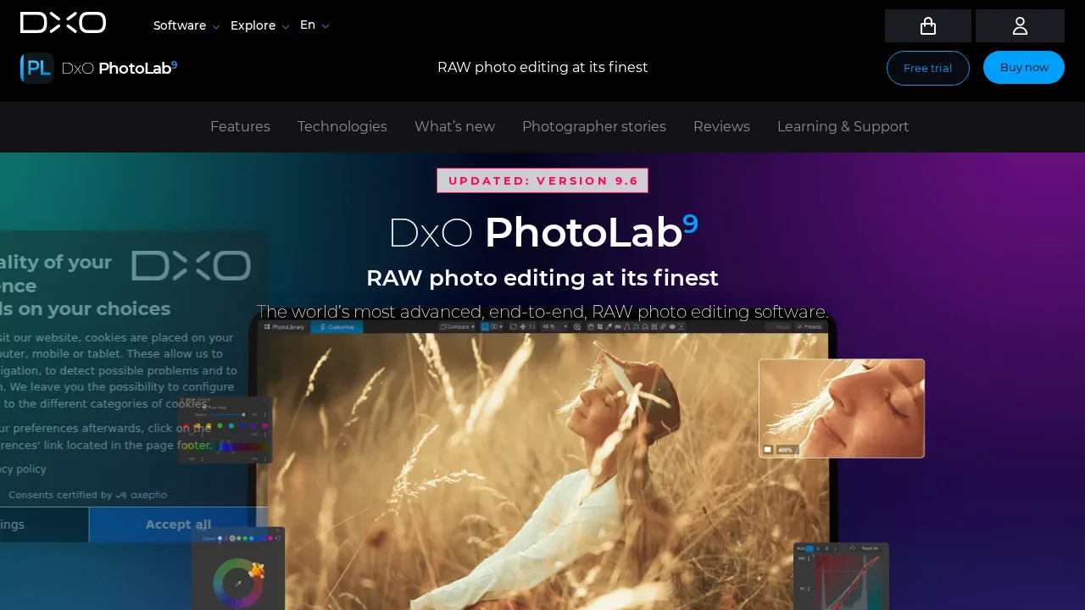The height and width of the screenshot is (610, 1085).
Task: Open the En language dropdown
Action: (x=314, y=25)
